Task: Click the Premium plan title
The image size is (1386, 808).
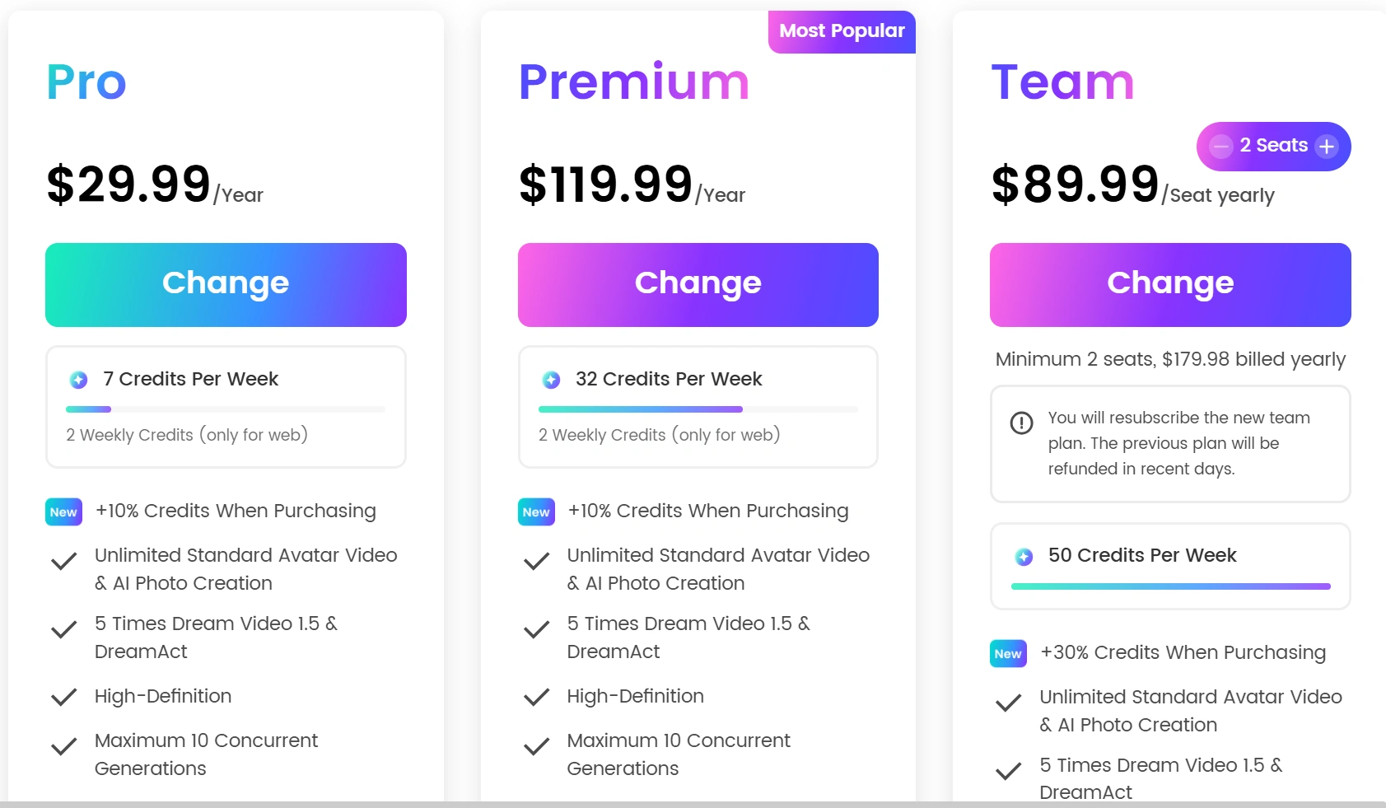Action: click(634, 82)
